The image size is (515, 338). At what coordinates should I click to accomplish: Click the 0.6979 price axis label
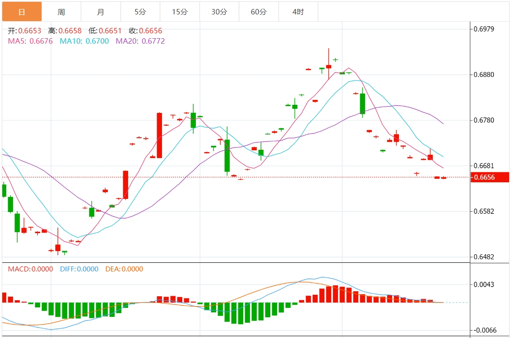[484, 29]
